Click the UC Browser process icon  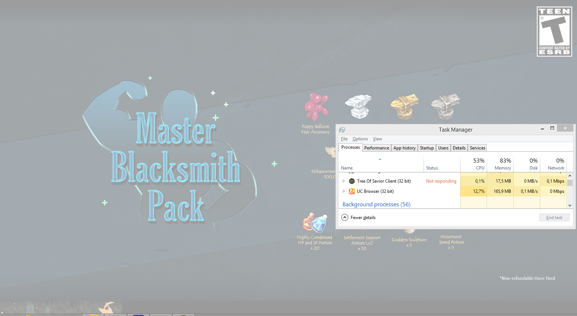[x=352, y=191]
